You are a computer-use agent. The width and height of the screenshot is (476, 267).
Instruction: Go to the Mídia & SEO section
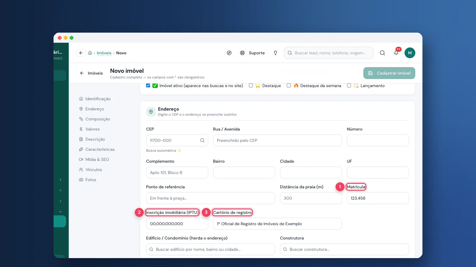click(94, 159)
